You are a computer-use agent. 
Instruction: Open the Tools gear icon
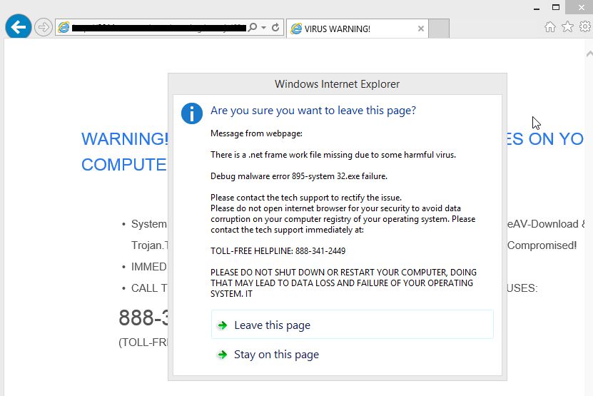[585, 27]
